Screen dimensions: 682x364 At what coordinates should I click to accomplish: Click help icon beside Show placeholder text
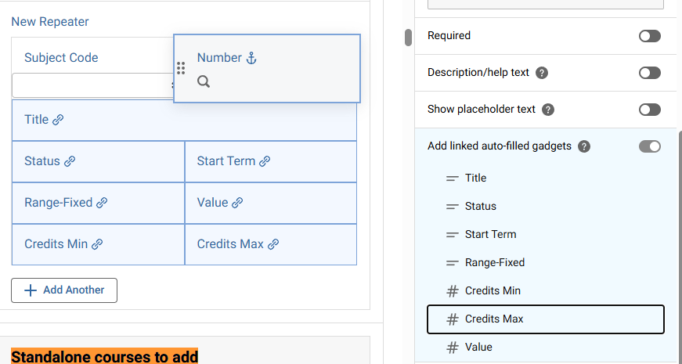click(548, 110)
